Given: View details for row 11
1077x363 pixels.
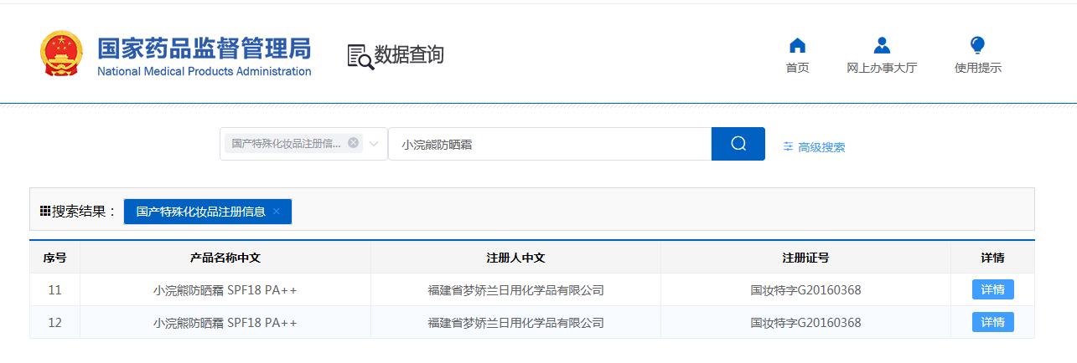Looking at the screenshot, I should point(993,289).
